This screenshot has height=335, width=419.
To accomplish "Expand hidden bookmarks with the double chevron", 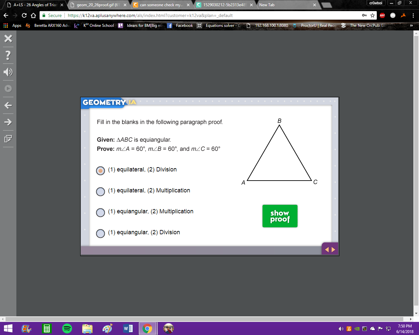I will click(411, 26).
